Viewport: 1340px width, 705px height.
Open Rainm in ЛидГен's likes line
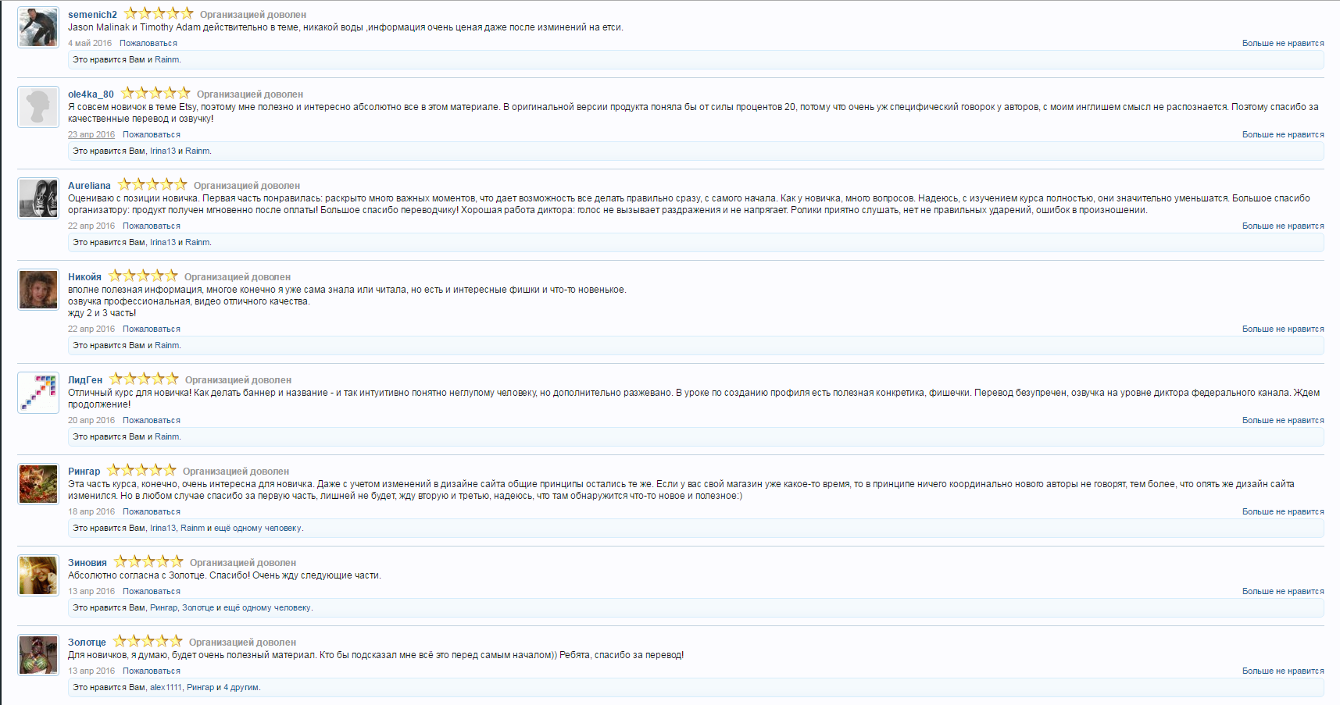click(167, 437)
